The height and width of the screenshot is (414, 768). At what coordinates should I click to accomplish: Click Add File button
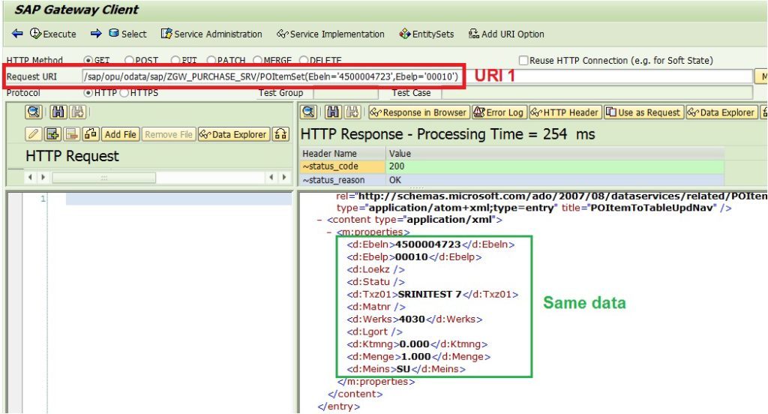[x=121, y=134]
